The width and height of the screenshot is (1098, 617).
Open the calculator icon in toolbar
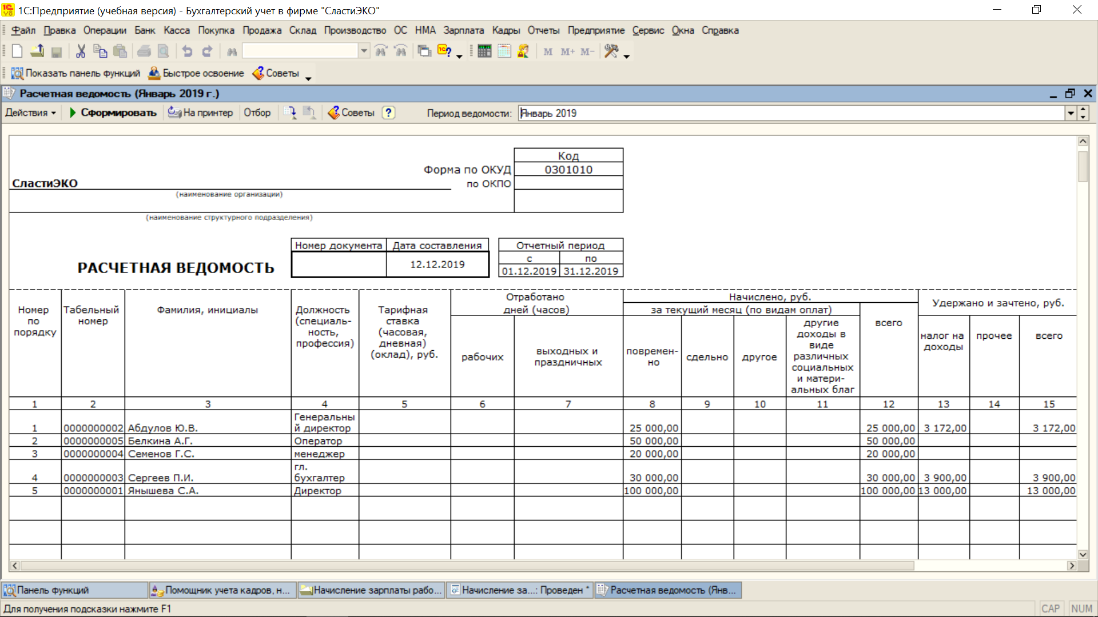pos(484,51)
